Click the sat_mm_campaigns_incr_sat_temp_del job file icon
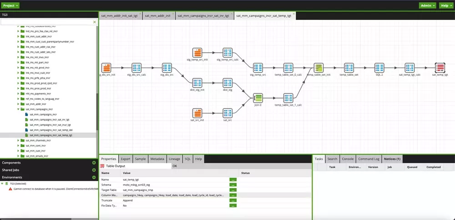The image size is (455, 220). tap(26, 130)
